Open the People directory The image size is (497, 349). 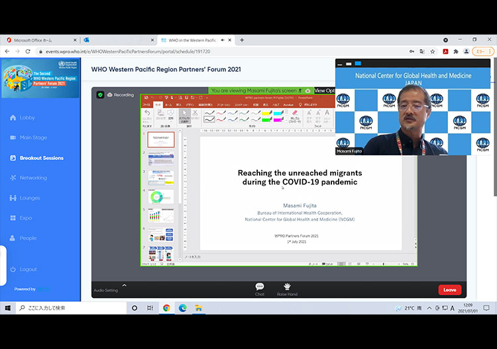point(27,238)
